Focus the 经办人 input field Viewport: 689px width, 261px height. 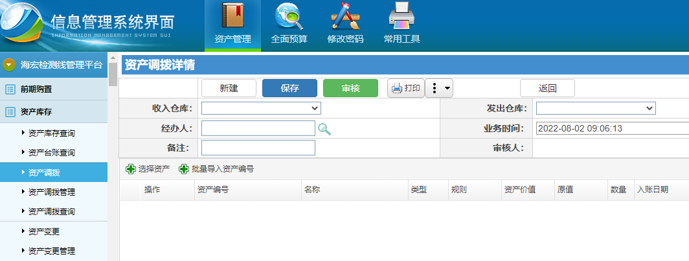pos(258,128)
